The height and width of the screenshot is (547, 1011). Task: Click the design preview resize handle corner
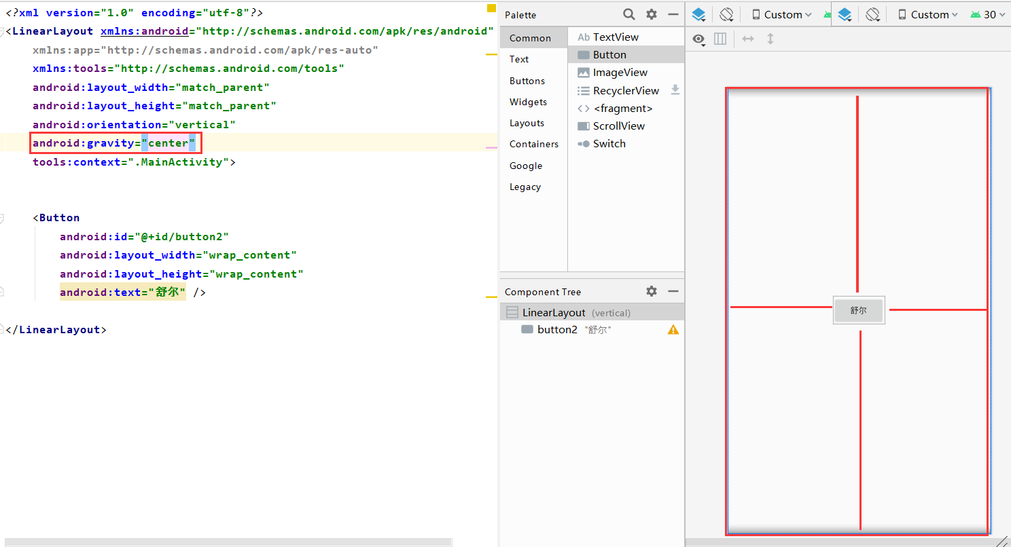(1001, 541)
